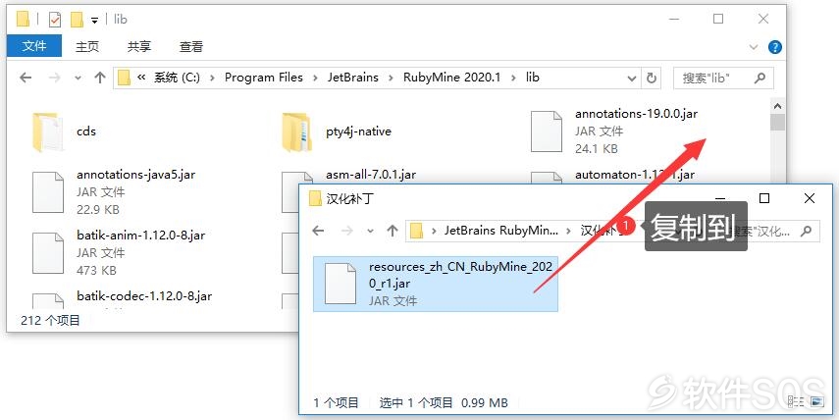Image resolution: width=839 pixels, height=420 pixels.
Task: Expand the Quick Access Toolbar customize dropdown
Action: click(94, 21)
